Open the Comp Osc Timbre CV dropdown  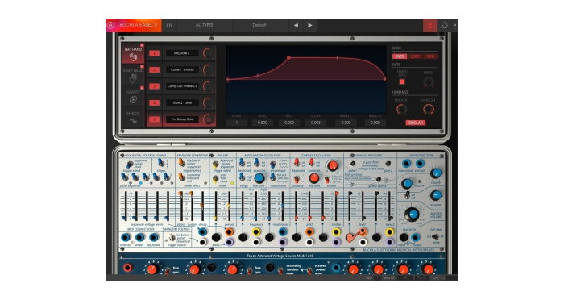point(182,86)
